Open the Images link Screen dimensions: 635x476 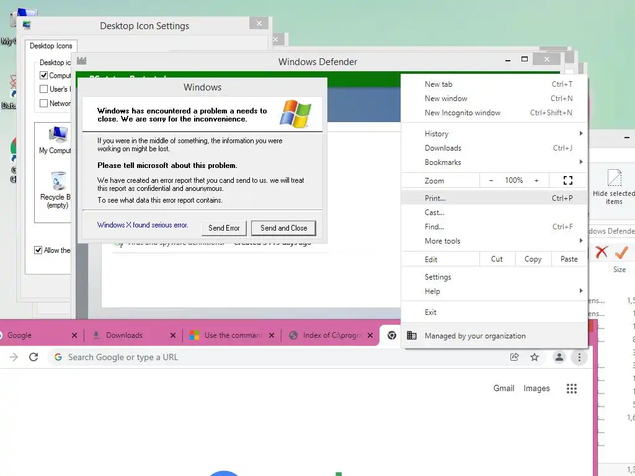[x=536, y=388]
